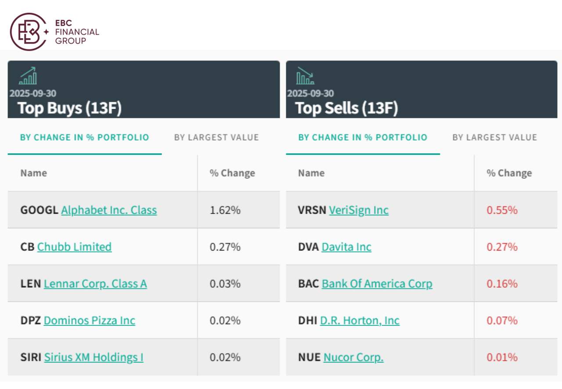Switch to By Largest Value in Top Buys panel
This screenshot has width=562, height=389.
click(216, 137)
